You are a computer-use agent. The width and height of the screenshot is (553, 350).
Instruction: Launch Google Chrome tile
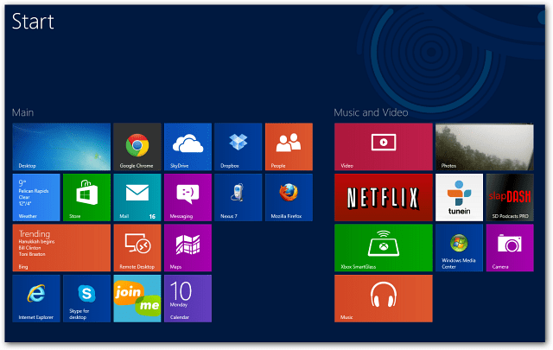pyautogui.click(x=137, y=147)
